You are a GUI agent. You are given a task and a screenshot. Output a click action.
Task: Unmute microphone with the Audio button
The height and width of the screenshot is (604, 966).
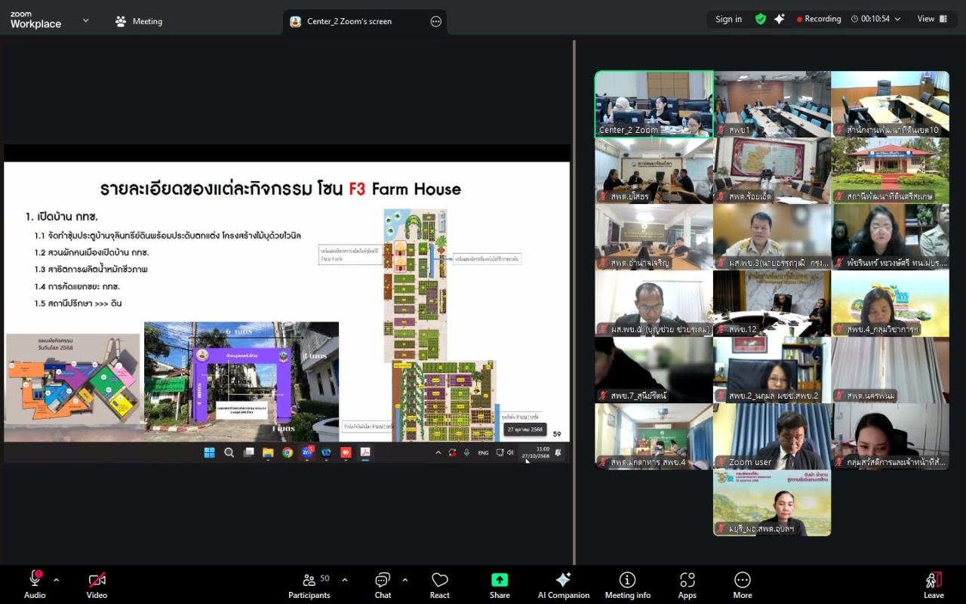(35, 584)
